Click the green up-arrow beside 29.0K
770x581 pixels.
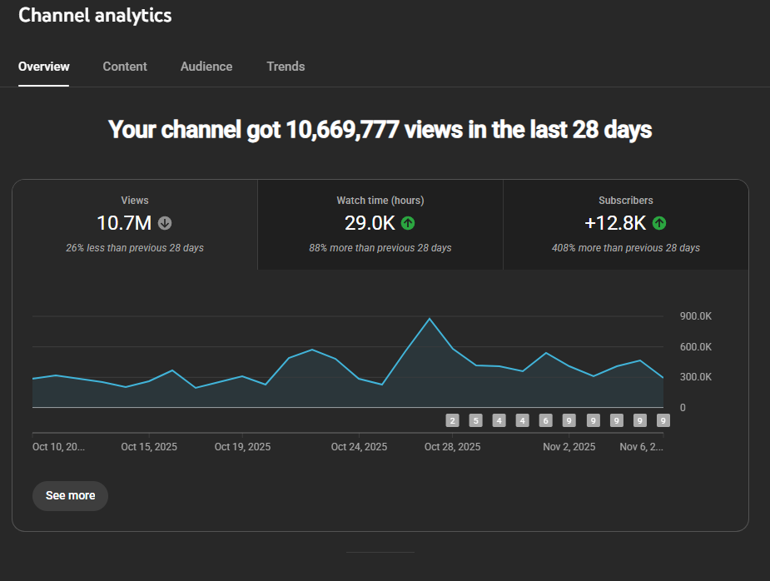click(408, 223)
